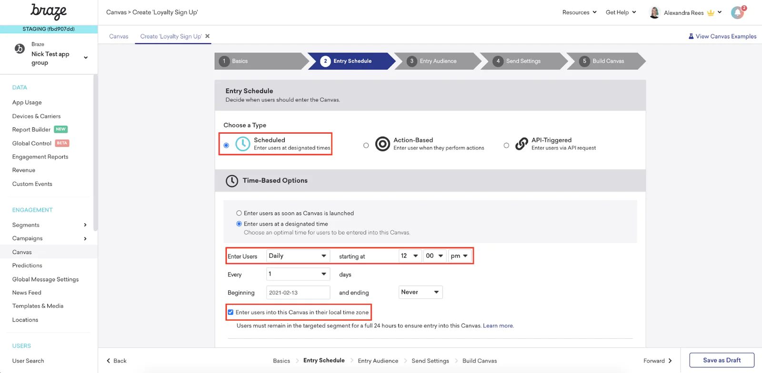Click the Back button
Viewport: 762px width, 373px height.
(117, 361)
